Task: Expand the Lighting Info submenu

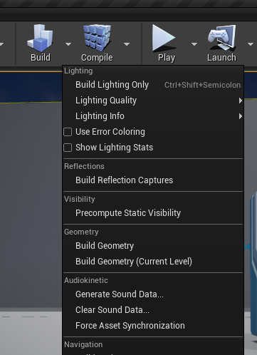Action: pyautogui.click(x=153, y=116)
